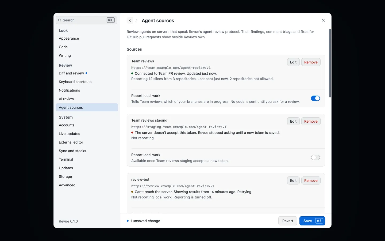Go forward with the right chevron
Image resolution: width=385 pixels, height=241 pixels.
136,20
